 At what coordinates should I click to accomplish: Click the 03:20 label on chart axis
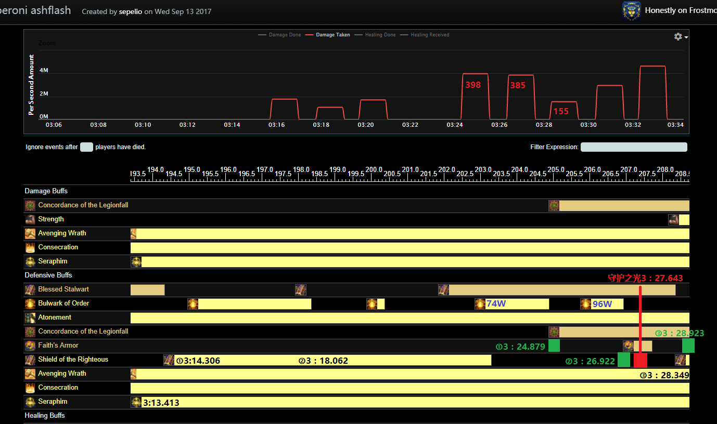366,125
